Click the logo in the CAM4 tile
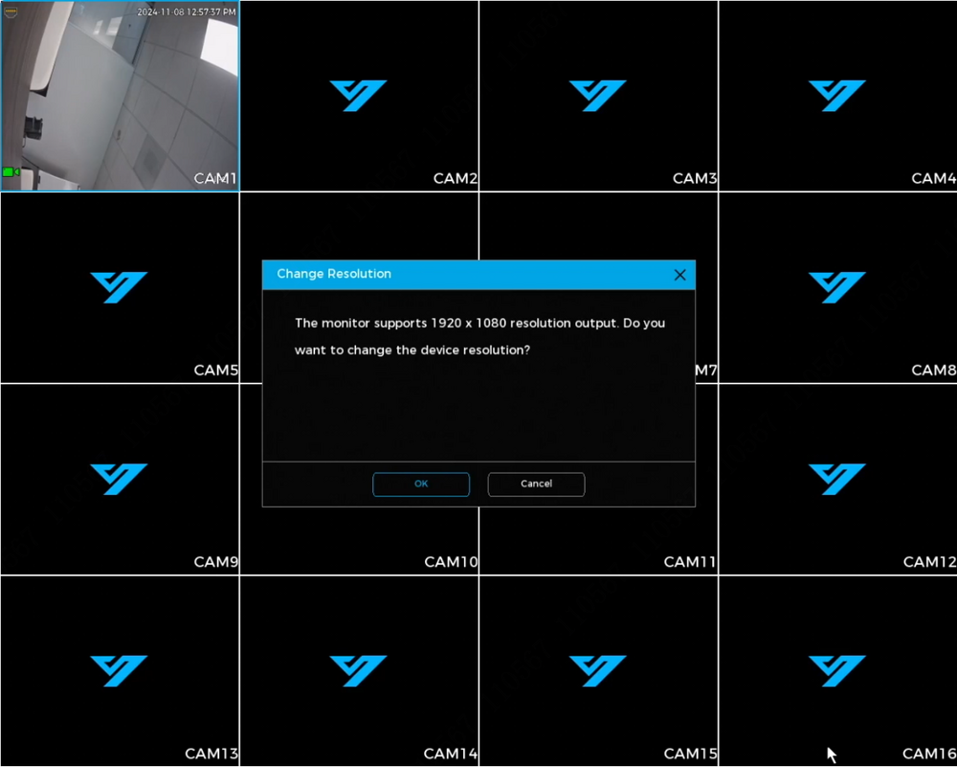957x767 pixels. click(836, 96)
